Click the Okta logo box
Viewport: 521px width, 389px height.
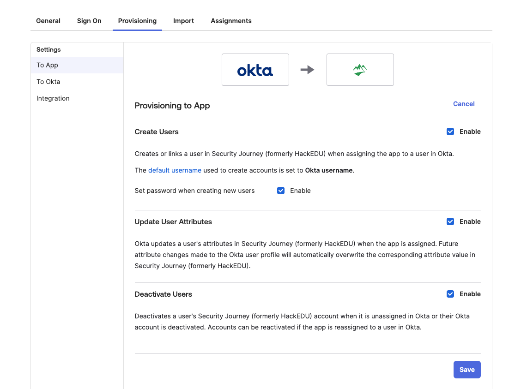click(255, 70)
